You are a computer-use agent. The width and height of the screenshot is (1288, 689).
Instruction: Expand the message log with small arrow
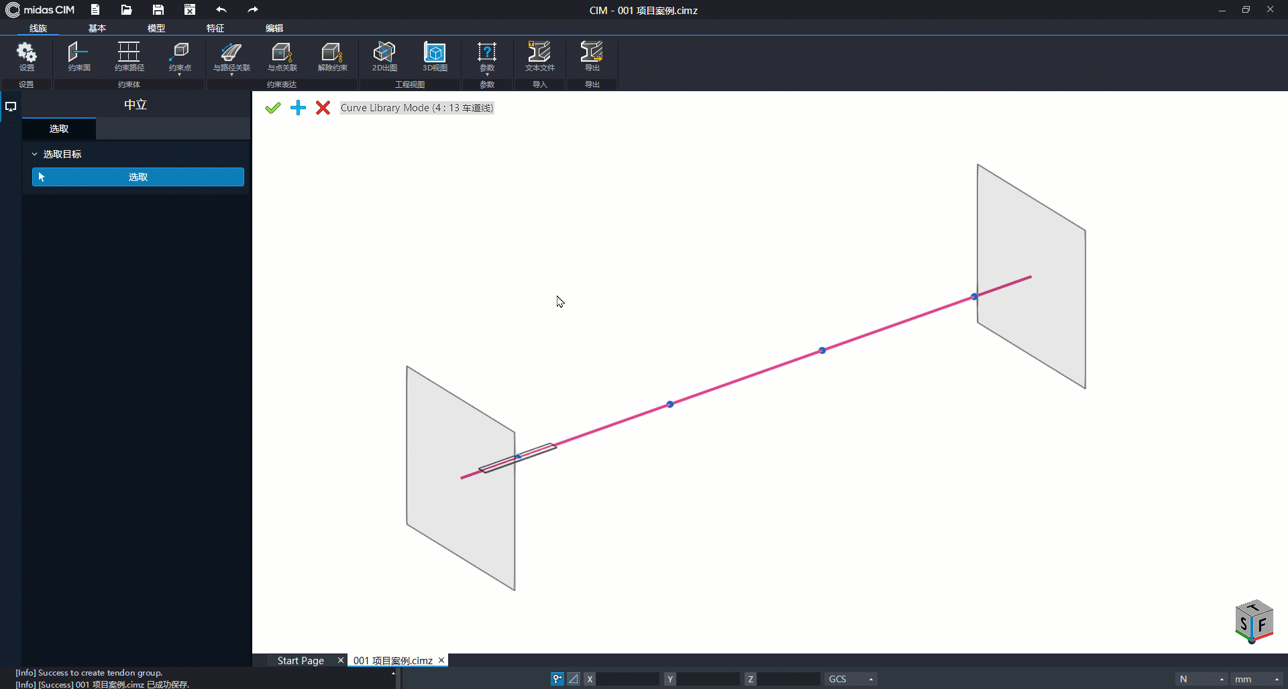point(393,673)
